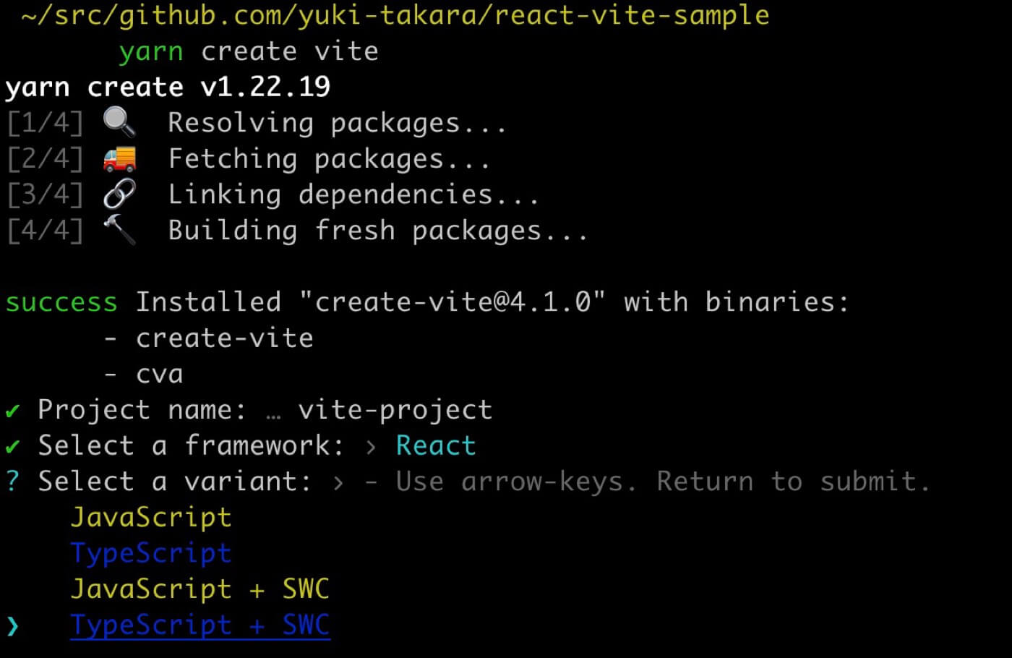Click the hammer emoji icon
The width and height of the screenshot is (1012, 658).
[119, 230]
